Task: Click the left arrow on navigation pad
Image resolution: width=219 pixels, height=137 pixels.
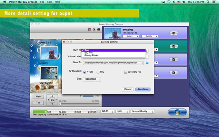Action: point(48,100)
